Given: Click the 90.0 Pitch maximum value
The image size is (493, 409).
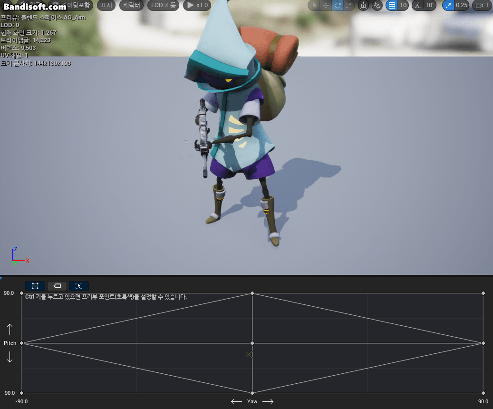Looking at the screenshot, I should click(9, 293).
